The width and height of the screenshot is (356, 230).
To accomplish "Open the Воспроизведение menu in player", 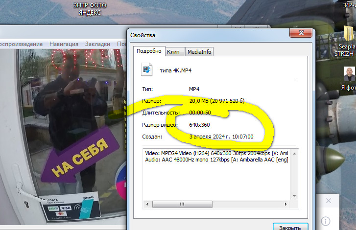I will tap(21, 44).
